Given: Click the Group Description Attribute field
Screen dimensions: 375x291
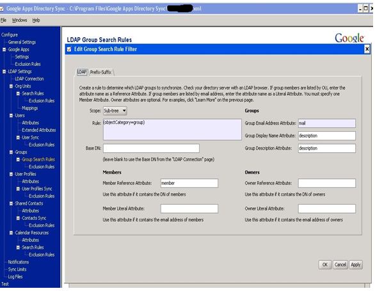Looking at the screenshot, I should pos(327,148).
